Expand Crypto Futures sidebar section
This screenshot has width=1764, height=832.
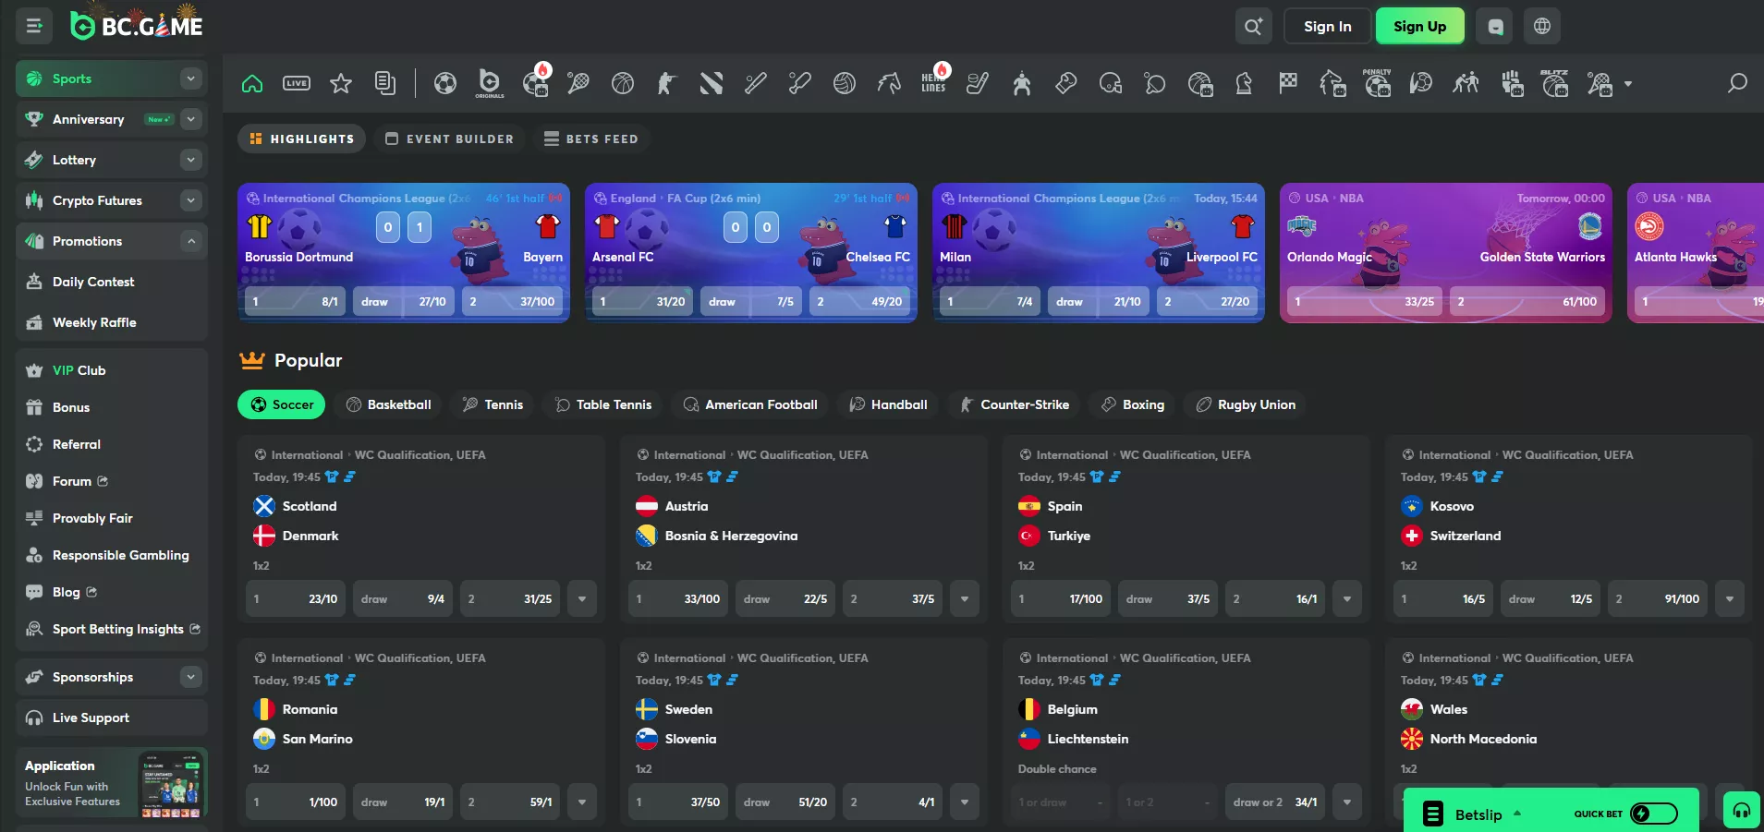coord(191,200)
